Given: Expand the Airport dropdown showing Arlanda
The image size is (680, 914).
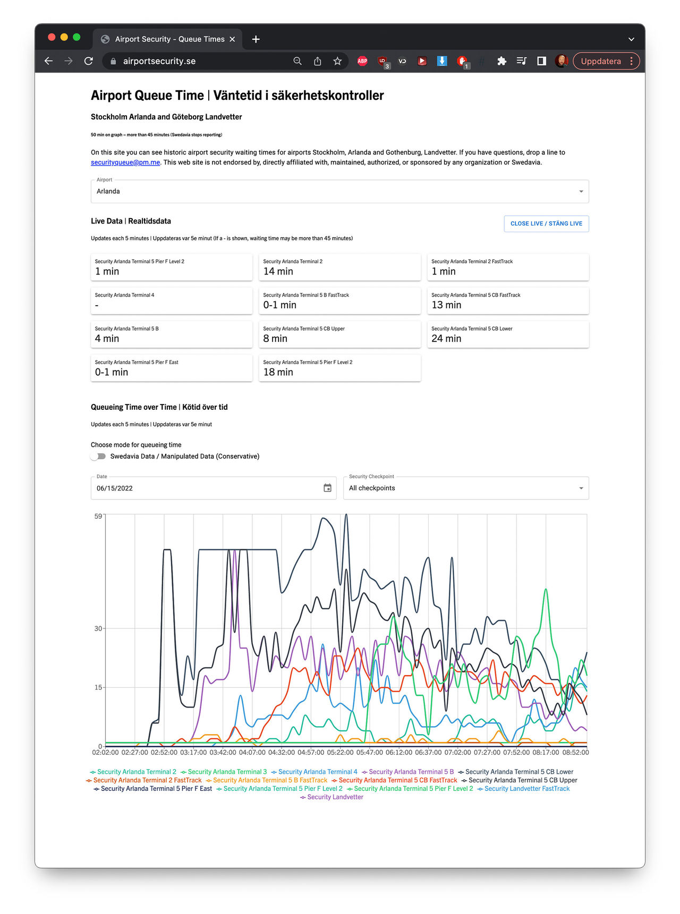Looking at the screenshot, I should pos(339,192).
